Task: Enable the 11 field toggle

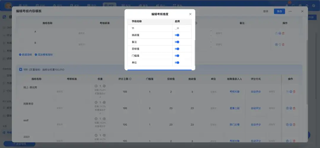Action: (x=177, y=28)
